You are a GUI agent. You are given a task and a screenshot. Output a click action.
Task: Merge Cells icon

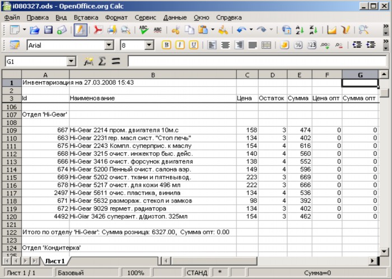(x=266, y=45)
